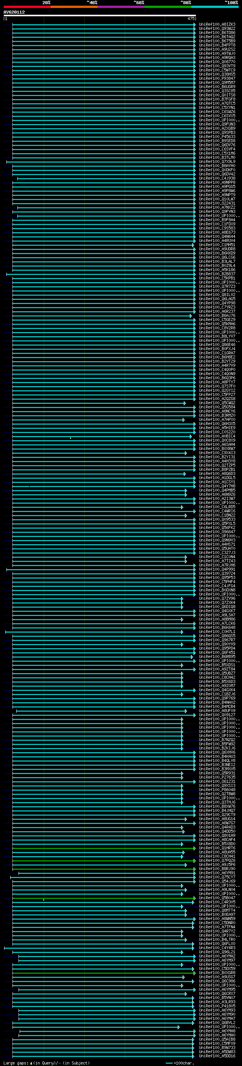Select hit UniRef100_B6UGR9
Viewport: 242px width, 1066px height.
click(x=217, y=87)
